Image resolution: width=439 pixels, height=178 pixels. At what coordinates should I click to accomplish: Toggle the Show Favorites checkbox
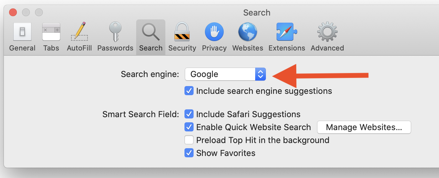[x=189, y=153]
